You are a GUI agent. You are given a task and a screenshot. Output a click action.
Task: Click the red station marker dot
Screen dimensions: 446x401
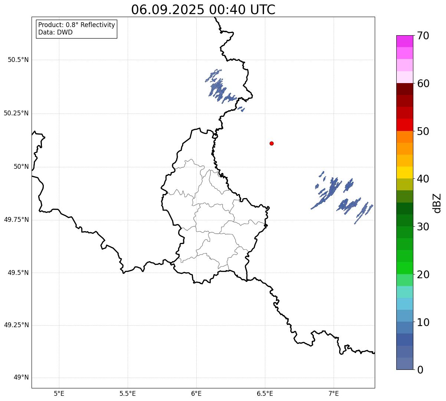point(272,143)
